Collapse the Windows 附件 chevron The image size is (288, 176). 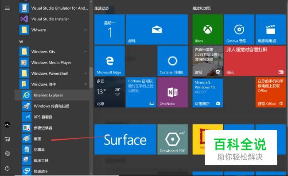point(86,84)
